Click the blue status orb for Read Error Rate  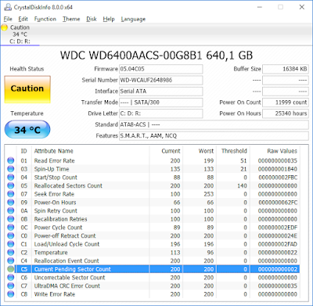click(11, 160)
